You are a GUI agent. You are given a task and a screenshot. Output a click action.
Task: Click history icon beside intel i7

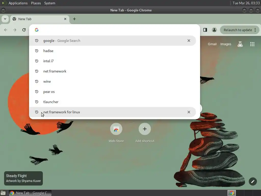point(37,61)
